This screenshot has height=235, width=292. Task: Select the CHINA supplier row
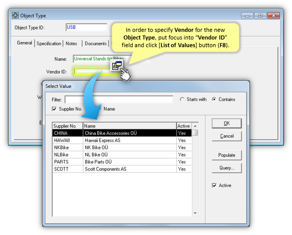(x=122, y=133)
